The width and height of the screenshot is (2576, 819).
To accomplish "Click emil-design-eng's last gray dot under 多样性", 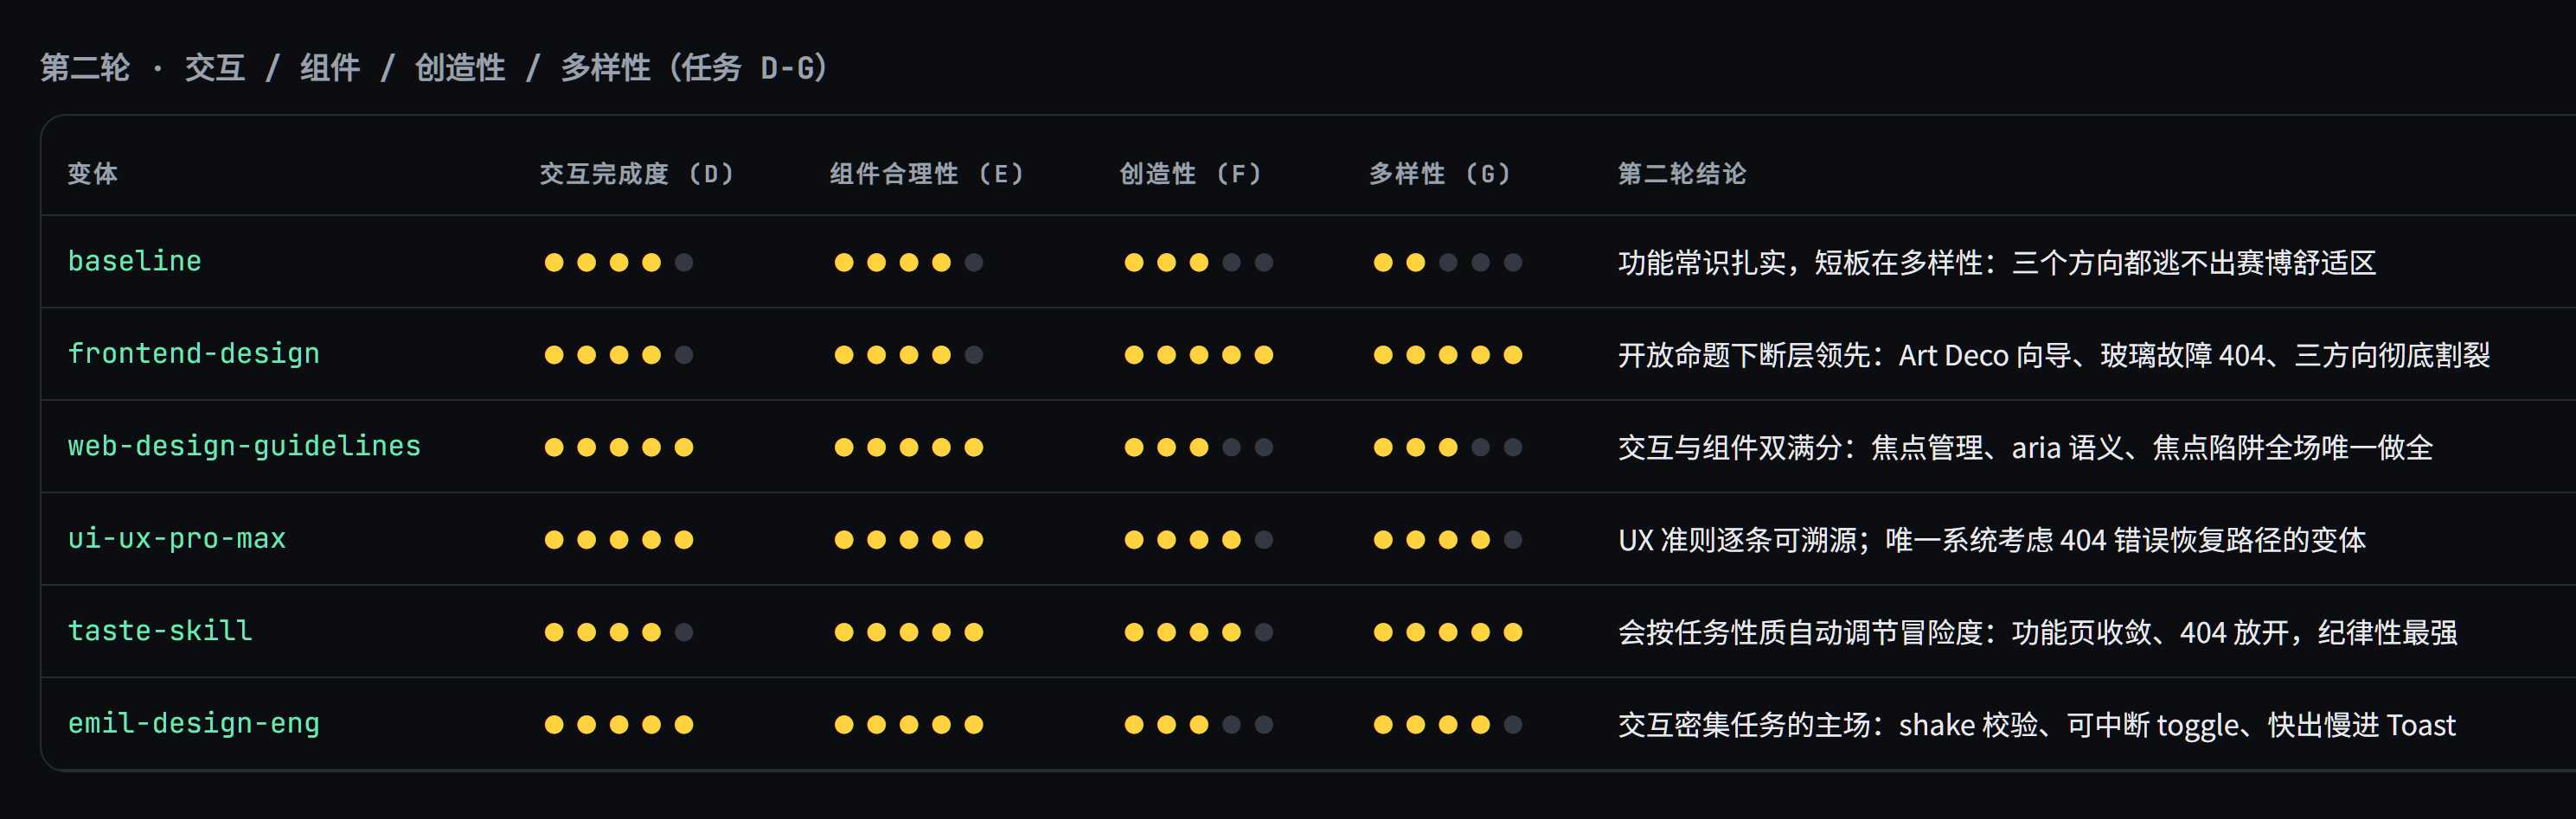I will click(x=1513, y=724).
